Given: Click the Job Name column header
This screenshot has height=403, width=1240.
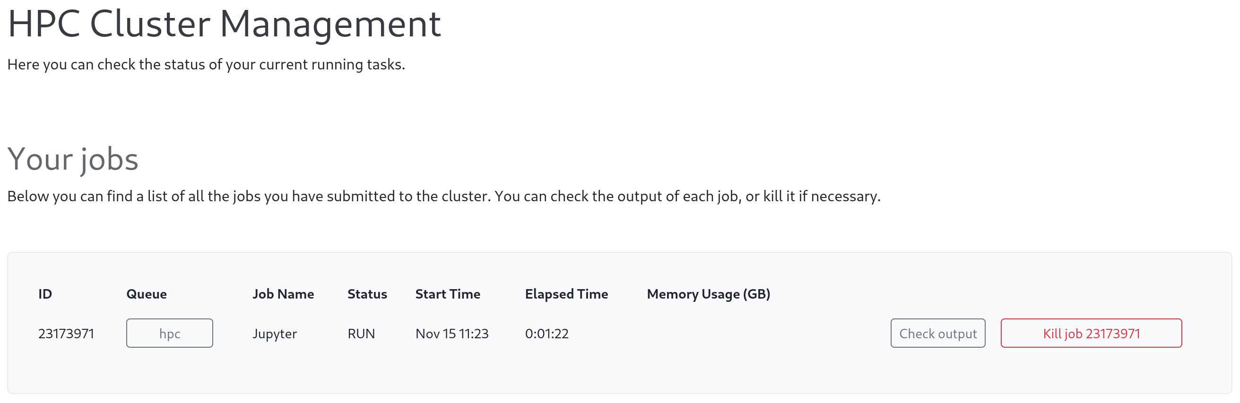Looking at the screenshot, I should [283, 294].
